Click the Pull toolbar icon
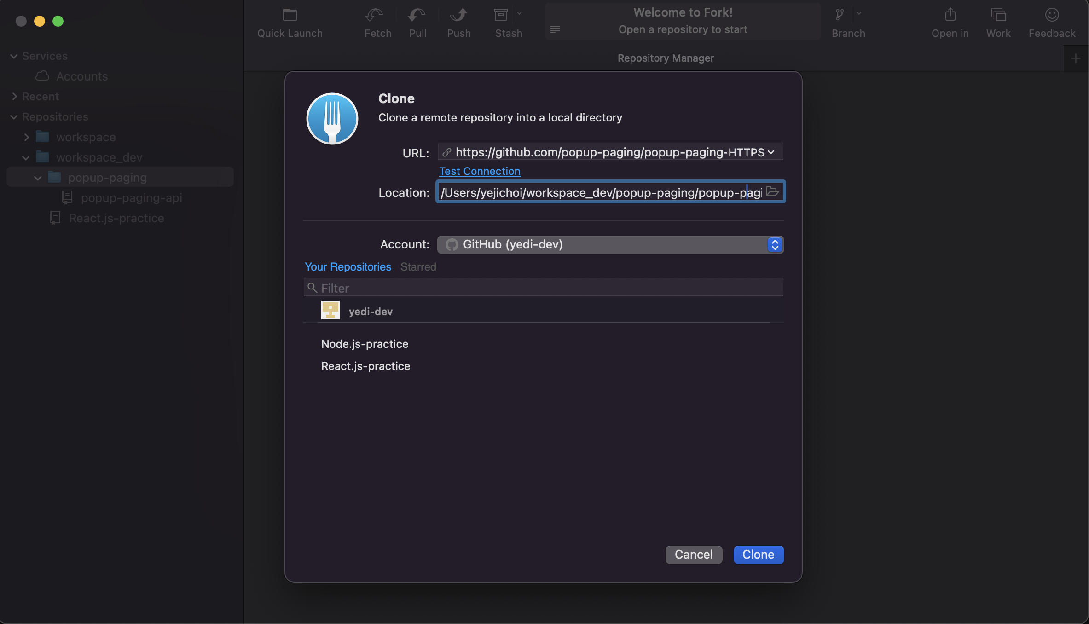Screen dimensions: 1089x624 click(x=417, y=15)
